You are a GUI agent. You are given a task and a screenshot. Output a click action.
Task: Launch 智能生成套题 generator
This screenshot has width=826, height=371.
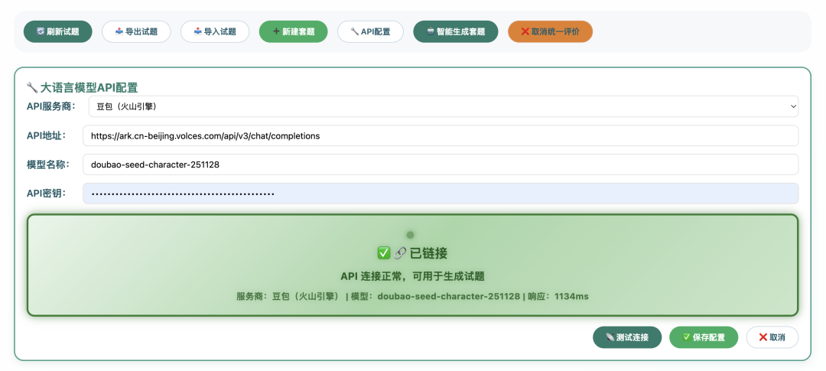tap(456, 31)
